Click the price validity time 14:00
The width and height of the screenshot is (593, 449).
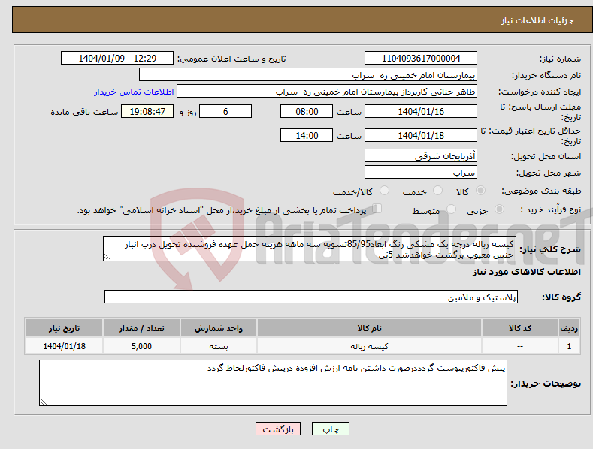point(307,135)
